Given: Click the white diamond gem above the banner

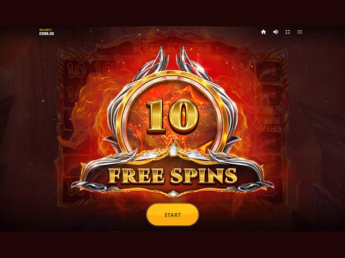Looking at the screenshot, I should [172, 150].
